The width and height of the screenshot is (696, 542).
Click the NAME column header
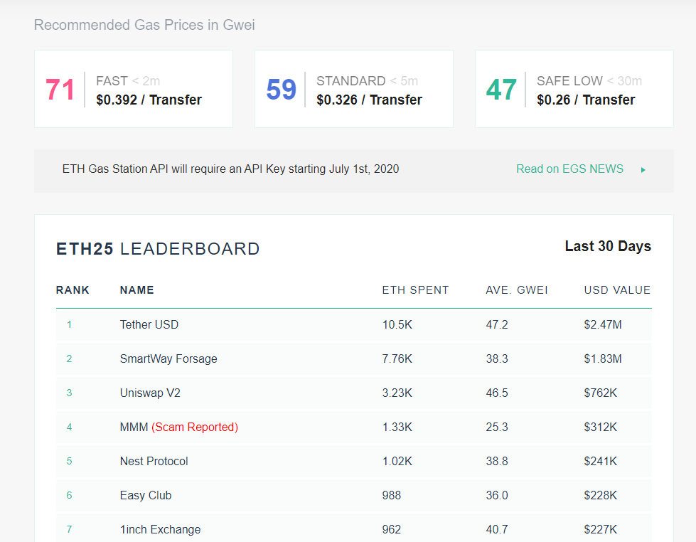point(136,290)
